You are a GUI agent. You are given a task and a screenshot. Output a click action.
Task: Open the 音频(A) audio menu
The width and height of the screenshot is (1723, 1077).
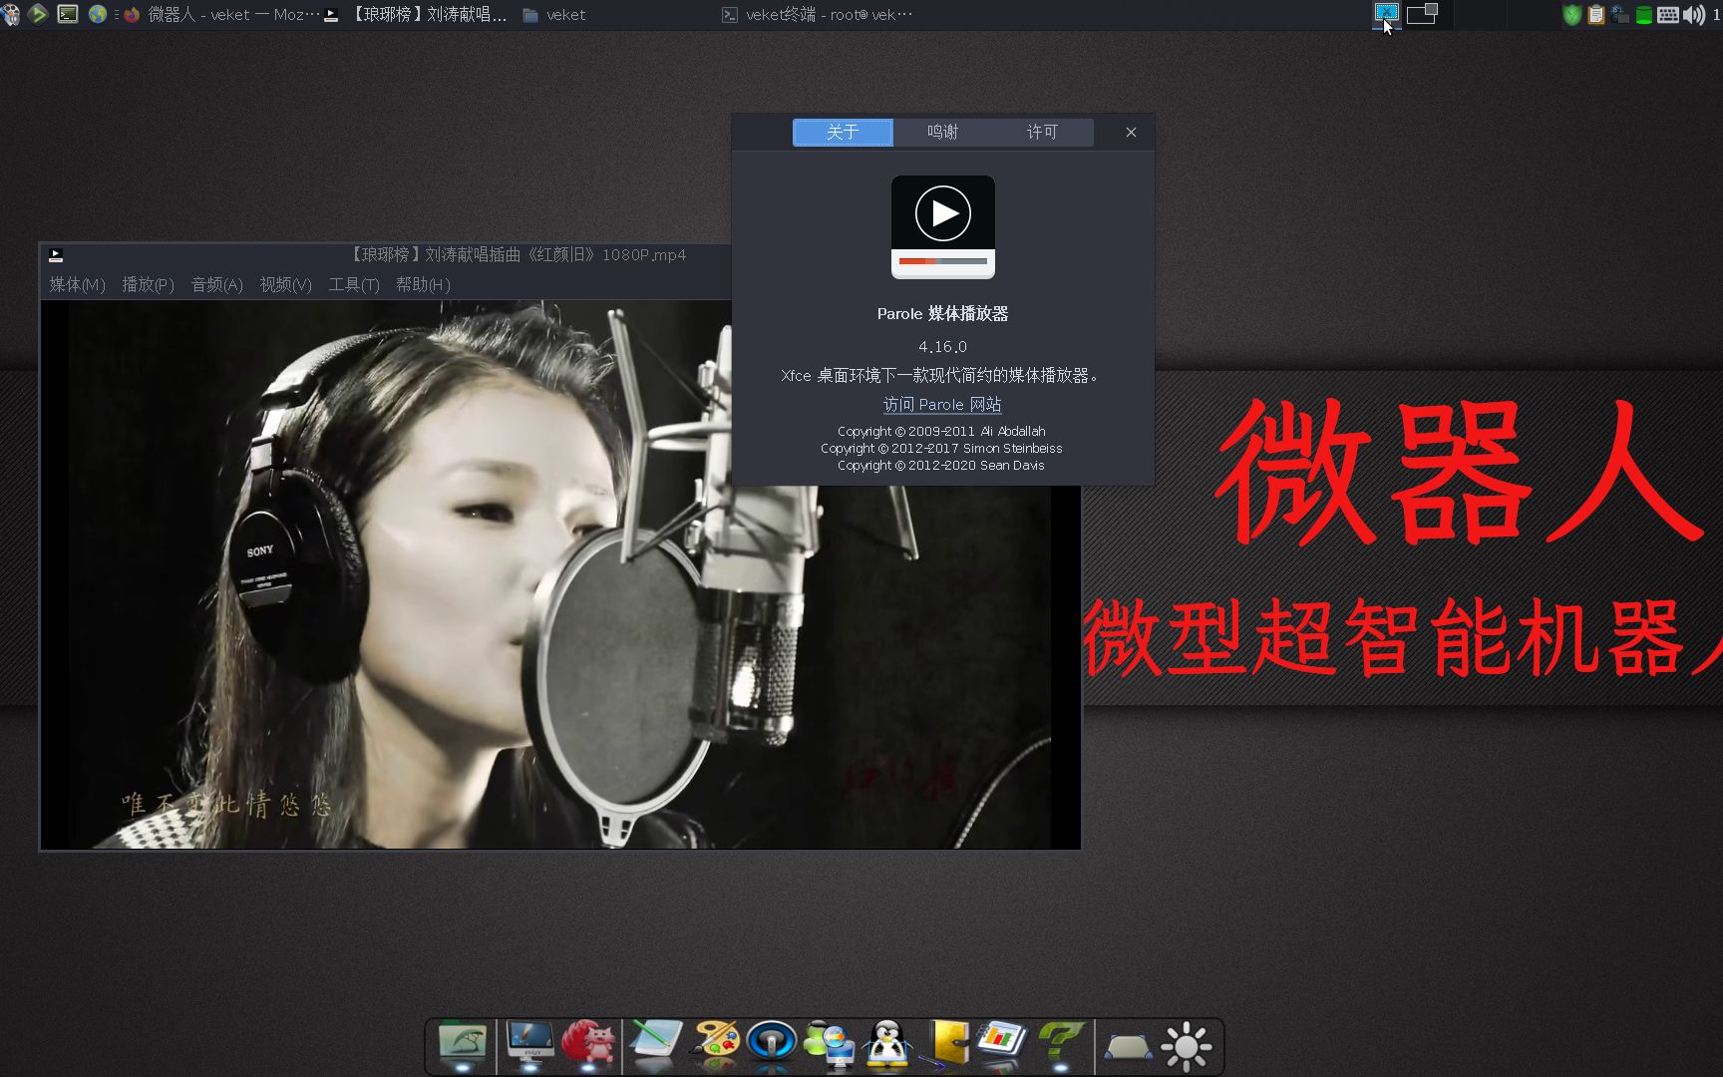pos(216,284)
